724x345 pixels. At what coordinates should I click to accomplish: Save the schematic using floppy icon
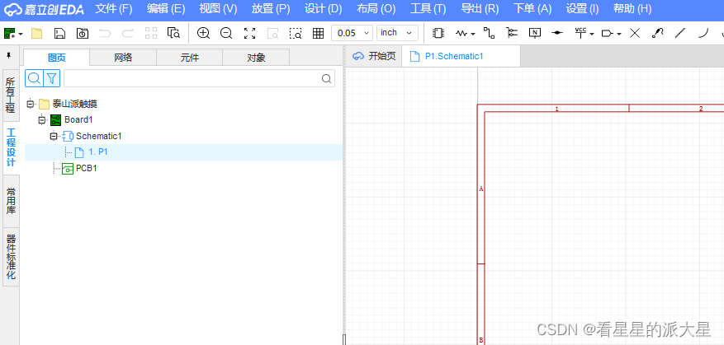point(59,33)
